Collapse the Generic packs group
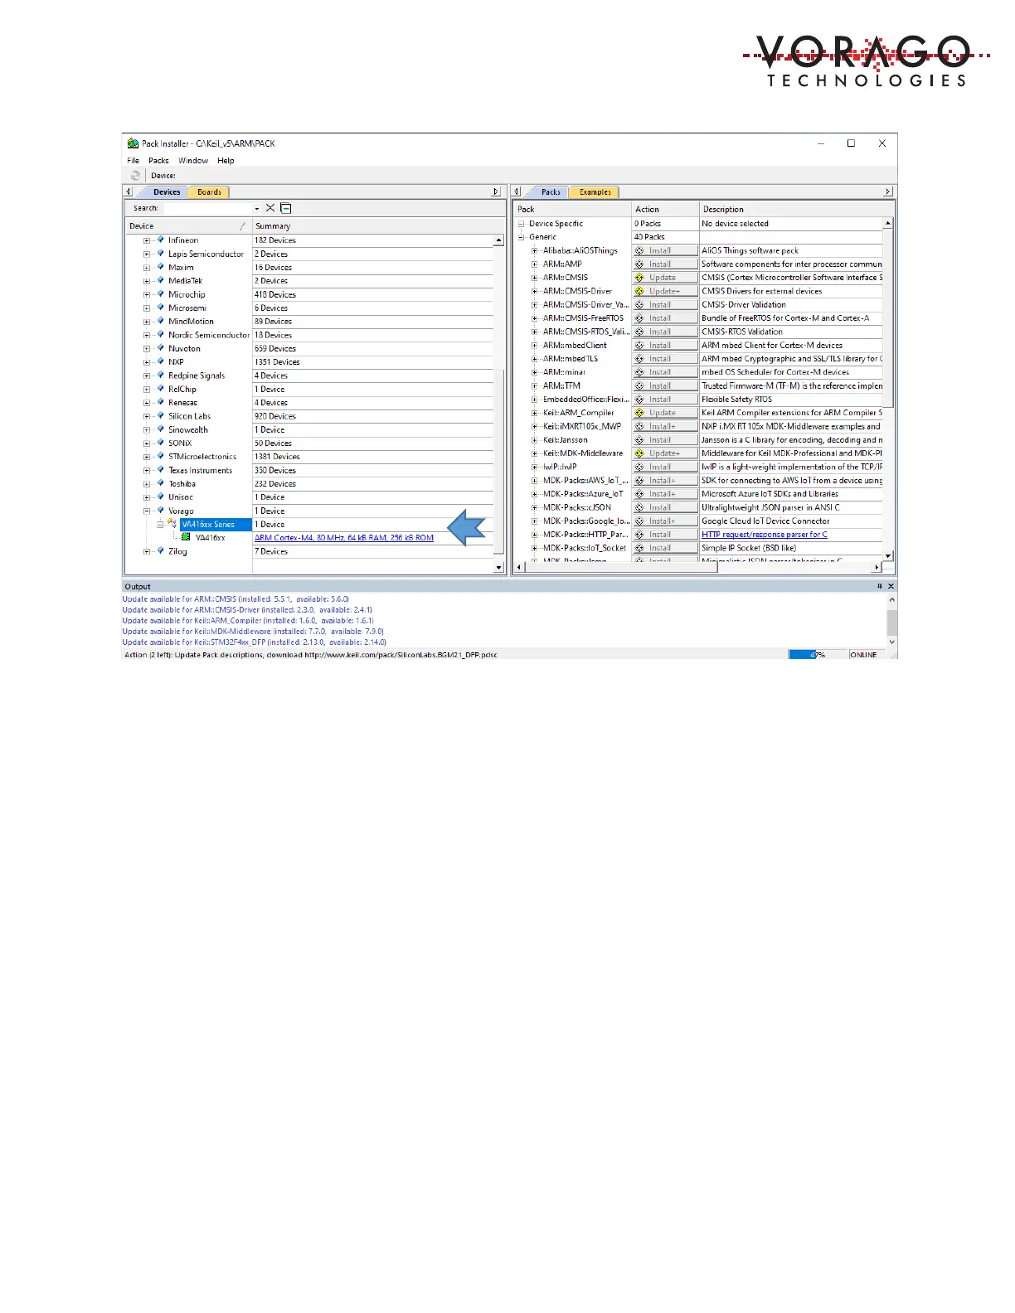 coord(522,237)
